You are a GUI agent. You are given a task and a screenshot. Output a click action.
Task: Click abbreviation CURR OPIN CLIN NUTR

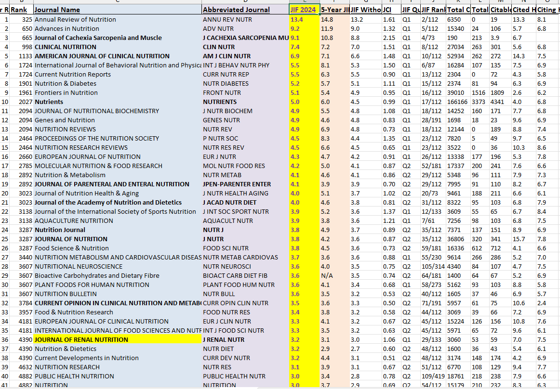point(245,303)
